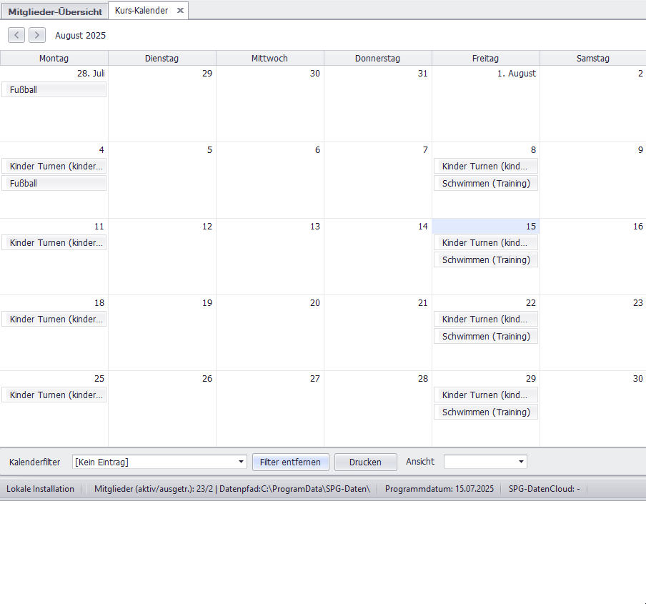Screen dimensions: 646x604
Task: Select Schwimmen (Training) on August 29
Action: [486, 412]
